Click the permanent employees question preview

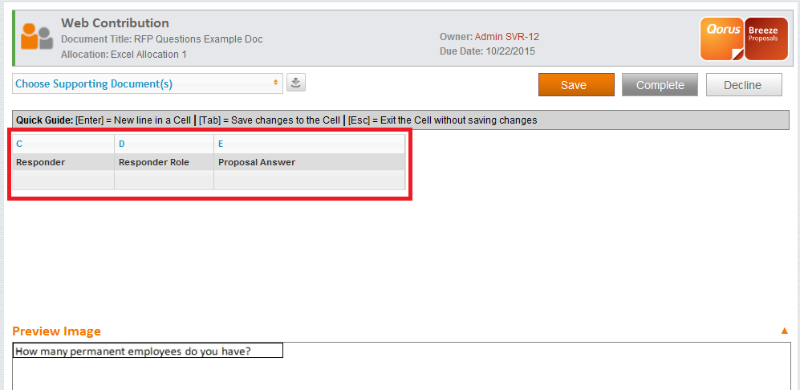point(148,351)
